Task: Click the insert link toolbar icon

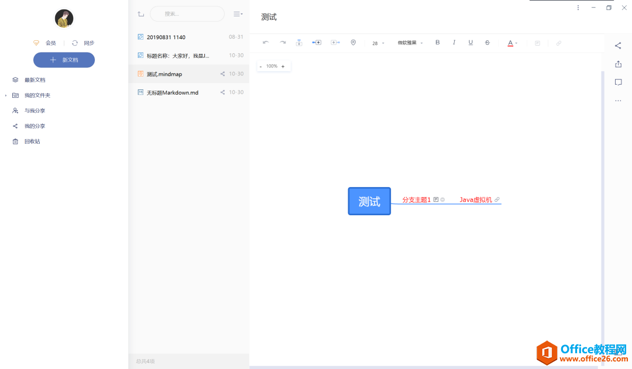Action: point(559,43)
